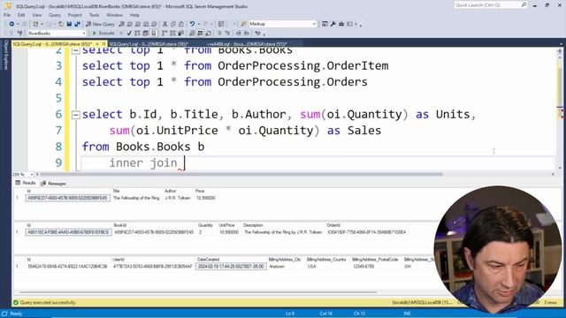Open the Edit menu
This screenshot has height=318, width=566.
[x=21, y=15]
